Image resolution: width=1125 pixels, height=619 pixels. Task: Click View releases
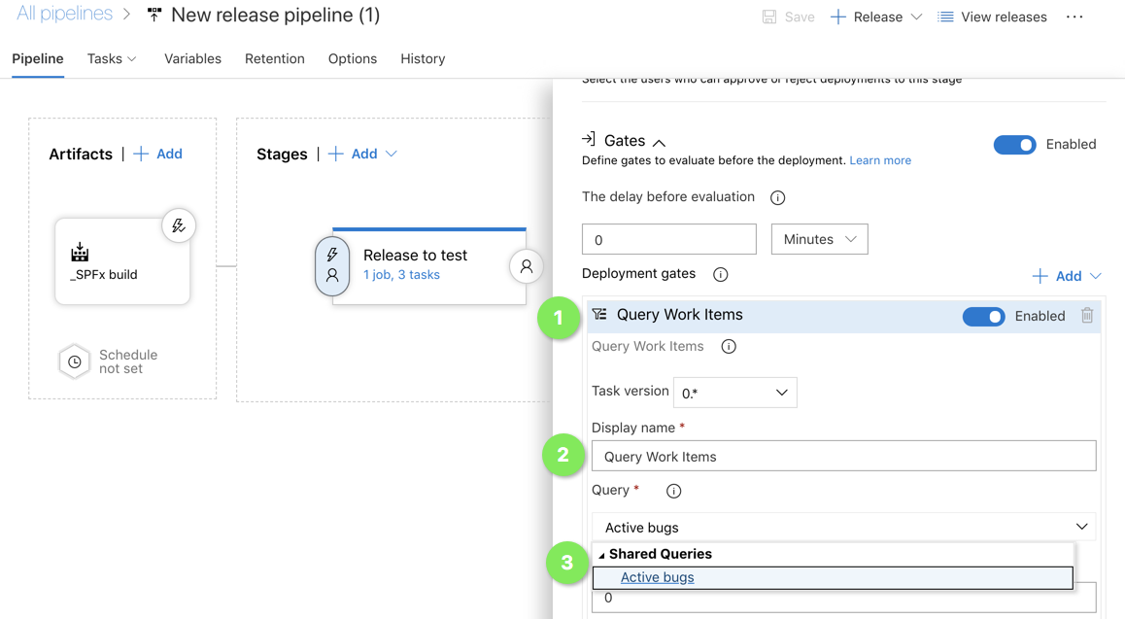pos(992,17)
